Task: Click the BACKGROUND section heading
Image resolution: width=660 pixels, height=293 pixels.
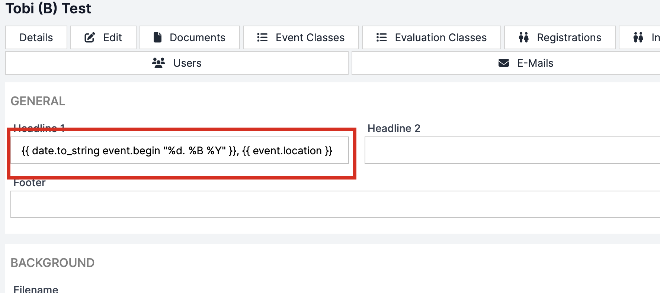Action: point(52,263)
